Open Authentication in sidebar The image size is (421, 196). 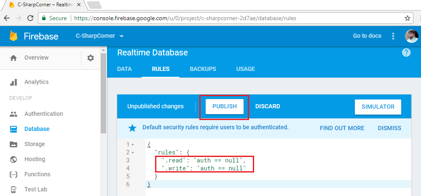pyautogui.click(x=44, y=114)
